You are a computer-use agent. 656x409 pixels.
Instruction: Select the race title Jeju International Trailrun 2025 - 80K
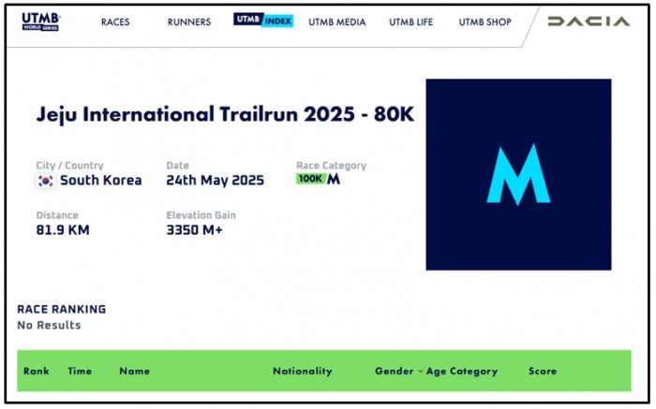(225, 114)
